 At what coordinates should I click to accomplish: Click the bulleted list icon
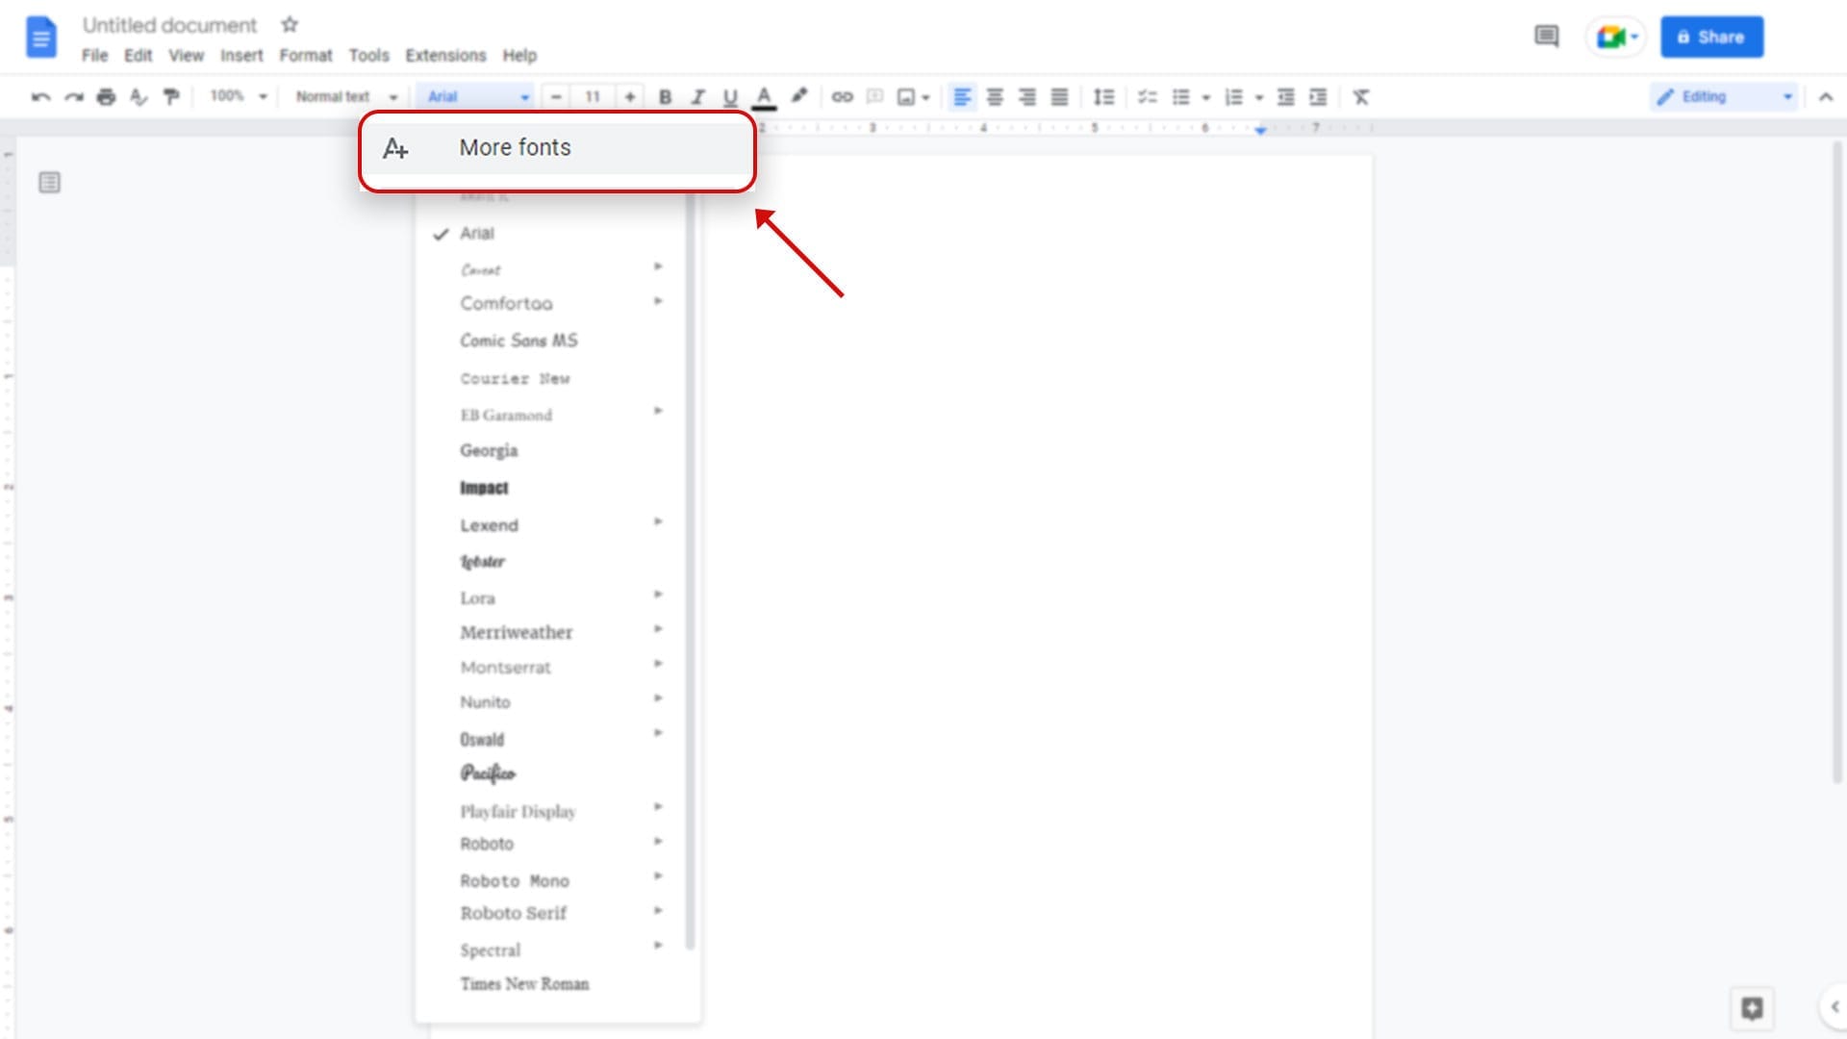coord(1181,96)
